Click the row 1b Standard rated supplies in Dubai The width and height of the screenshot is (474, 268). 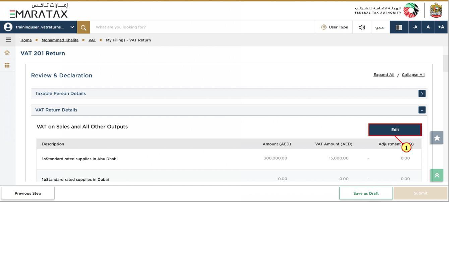click(229, 176)
